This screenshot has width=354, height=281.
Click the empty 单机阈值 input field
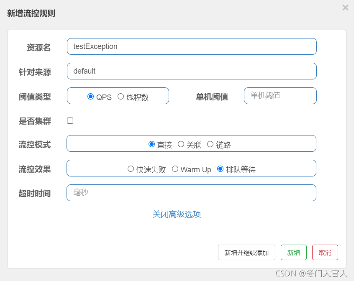coord(280,96)
